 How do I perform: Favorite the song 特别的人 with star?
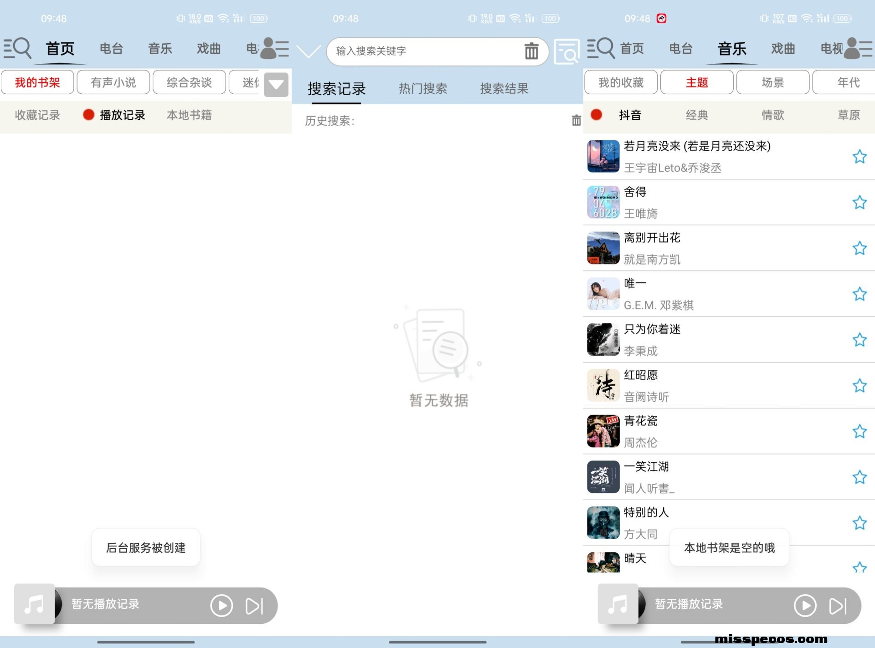pyautogui.click(x=860, y=523)
